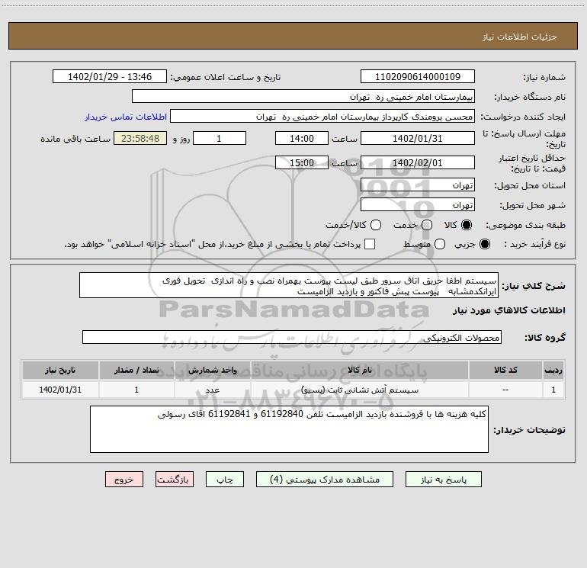Toggle the اسناد خزانه اسلامی payment checkbox
The height and width of the screenshot is (568, 587).
[x=370, y=244]
